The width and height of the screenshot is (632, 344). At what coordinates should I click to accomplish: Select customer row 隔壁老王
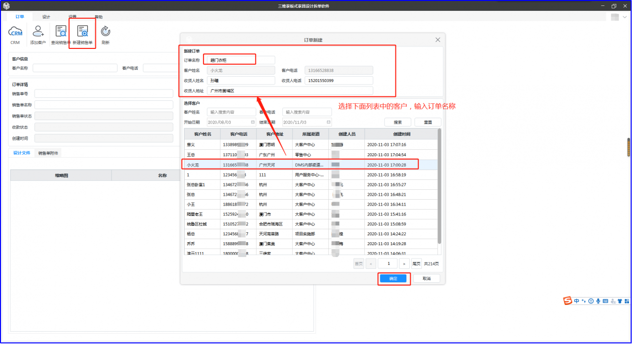coord(310,214)
